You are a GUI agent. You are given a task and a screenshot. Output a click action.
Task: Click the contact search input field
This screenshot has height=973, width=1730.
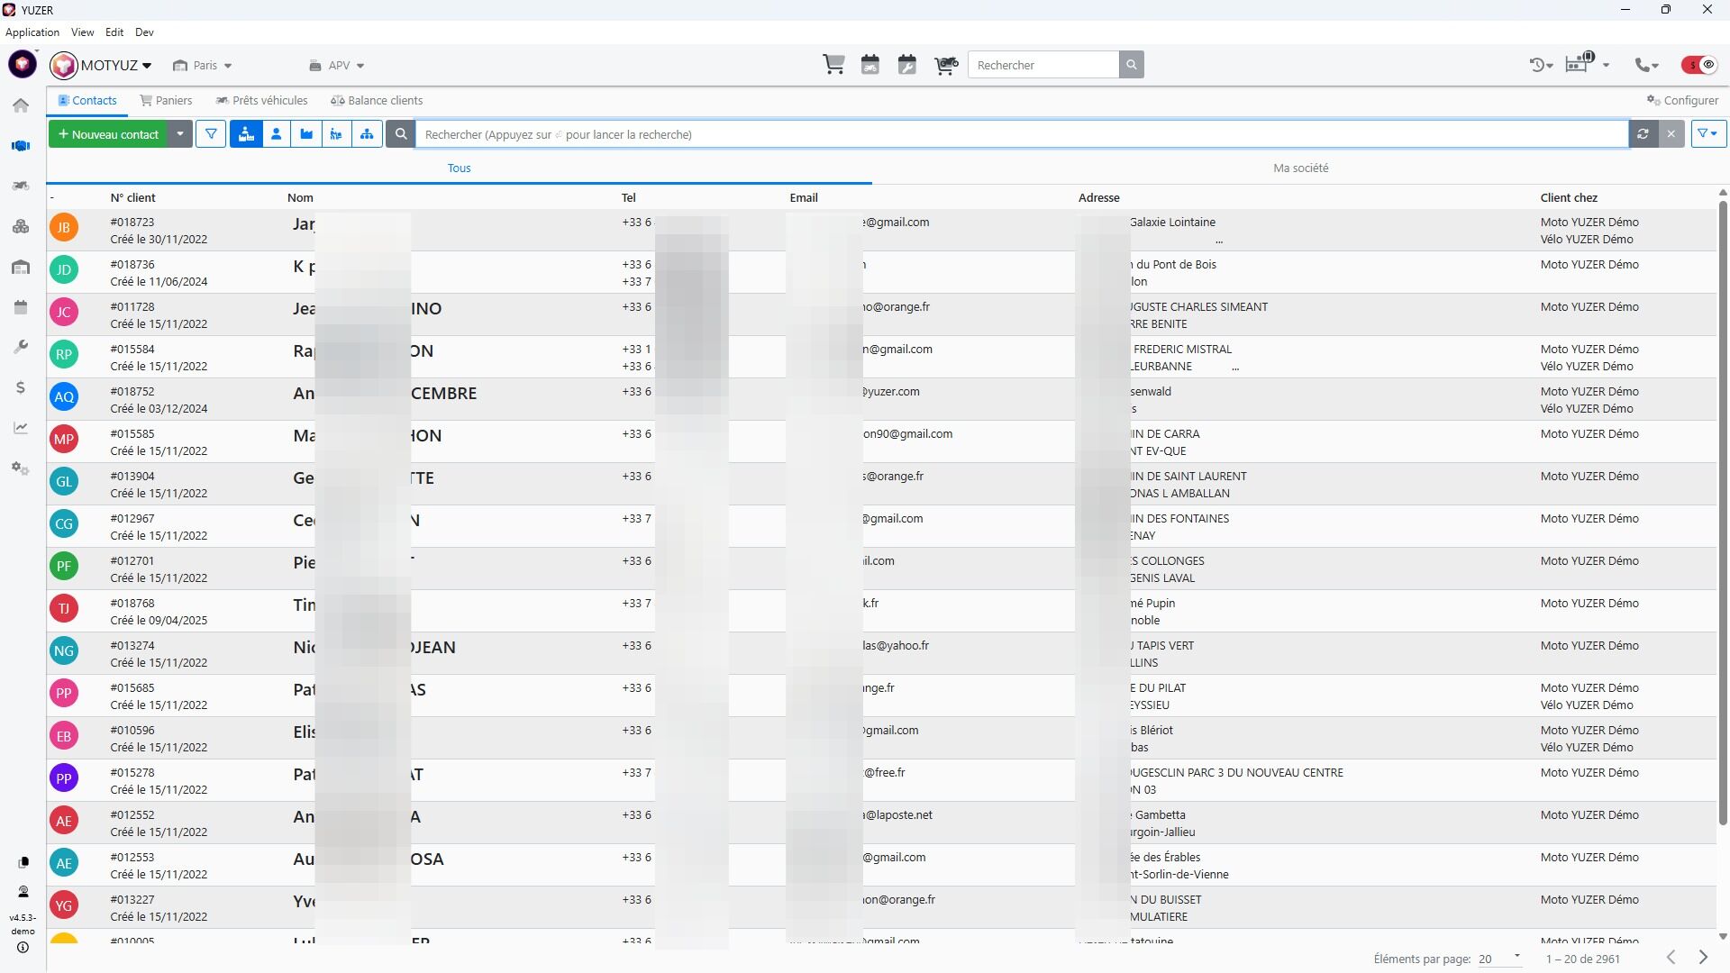[x=1018, y=134]
